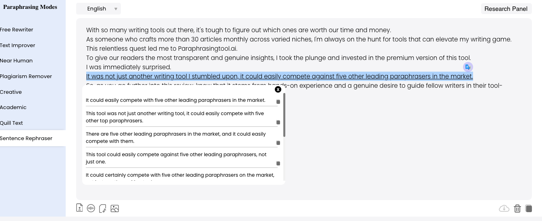Viewport: 542px width, 221px height.
Task: Click the audio file upload icon
Action: [x=103, y=208]
